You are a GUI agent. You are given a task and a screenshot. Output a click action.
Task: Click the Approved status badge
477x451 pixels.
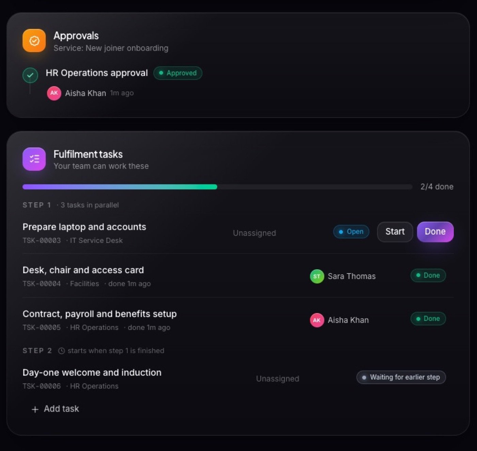click(178, 73)
